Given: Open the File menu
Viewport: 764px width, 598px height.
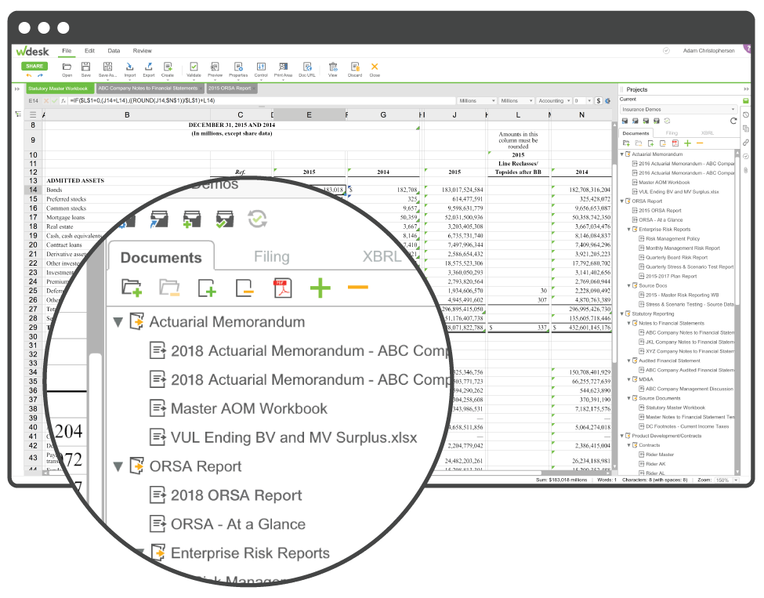Looking at the screenshot, I should click(67, 51).
